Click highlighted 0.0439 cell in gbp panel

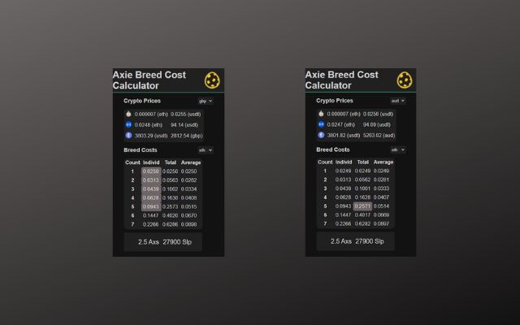151,189
